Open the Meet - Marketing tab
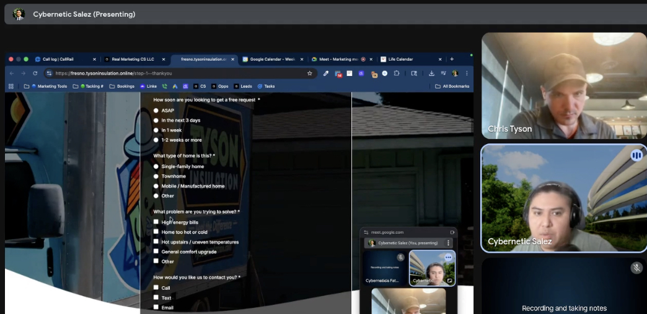 (341, 59)
